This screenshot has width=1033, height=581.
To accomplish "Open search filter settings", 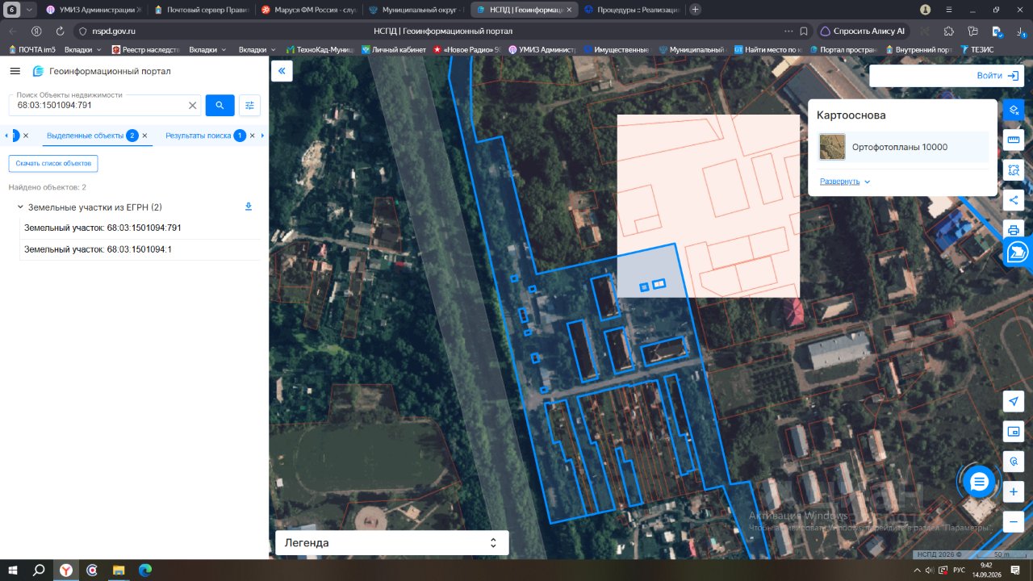I will coord(249,106).
